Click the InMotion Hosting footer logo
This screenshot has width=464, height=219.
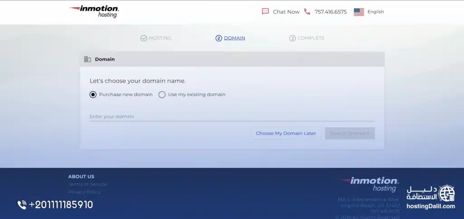[369, 185]
